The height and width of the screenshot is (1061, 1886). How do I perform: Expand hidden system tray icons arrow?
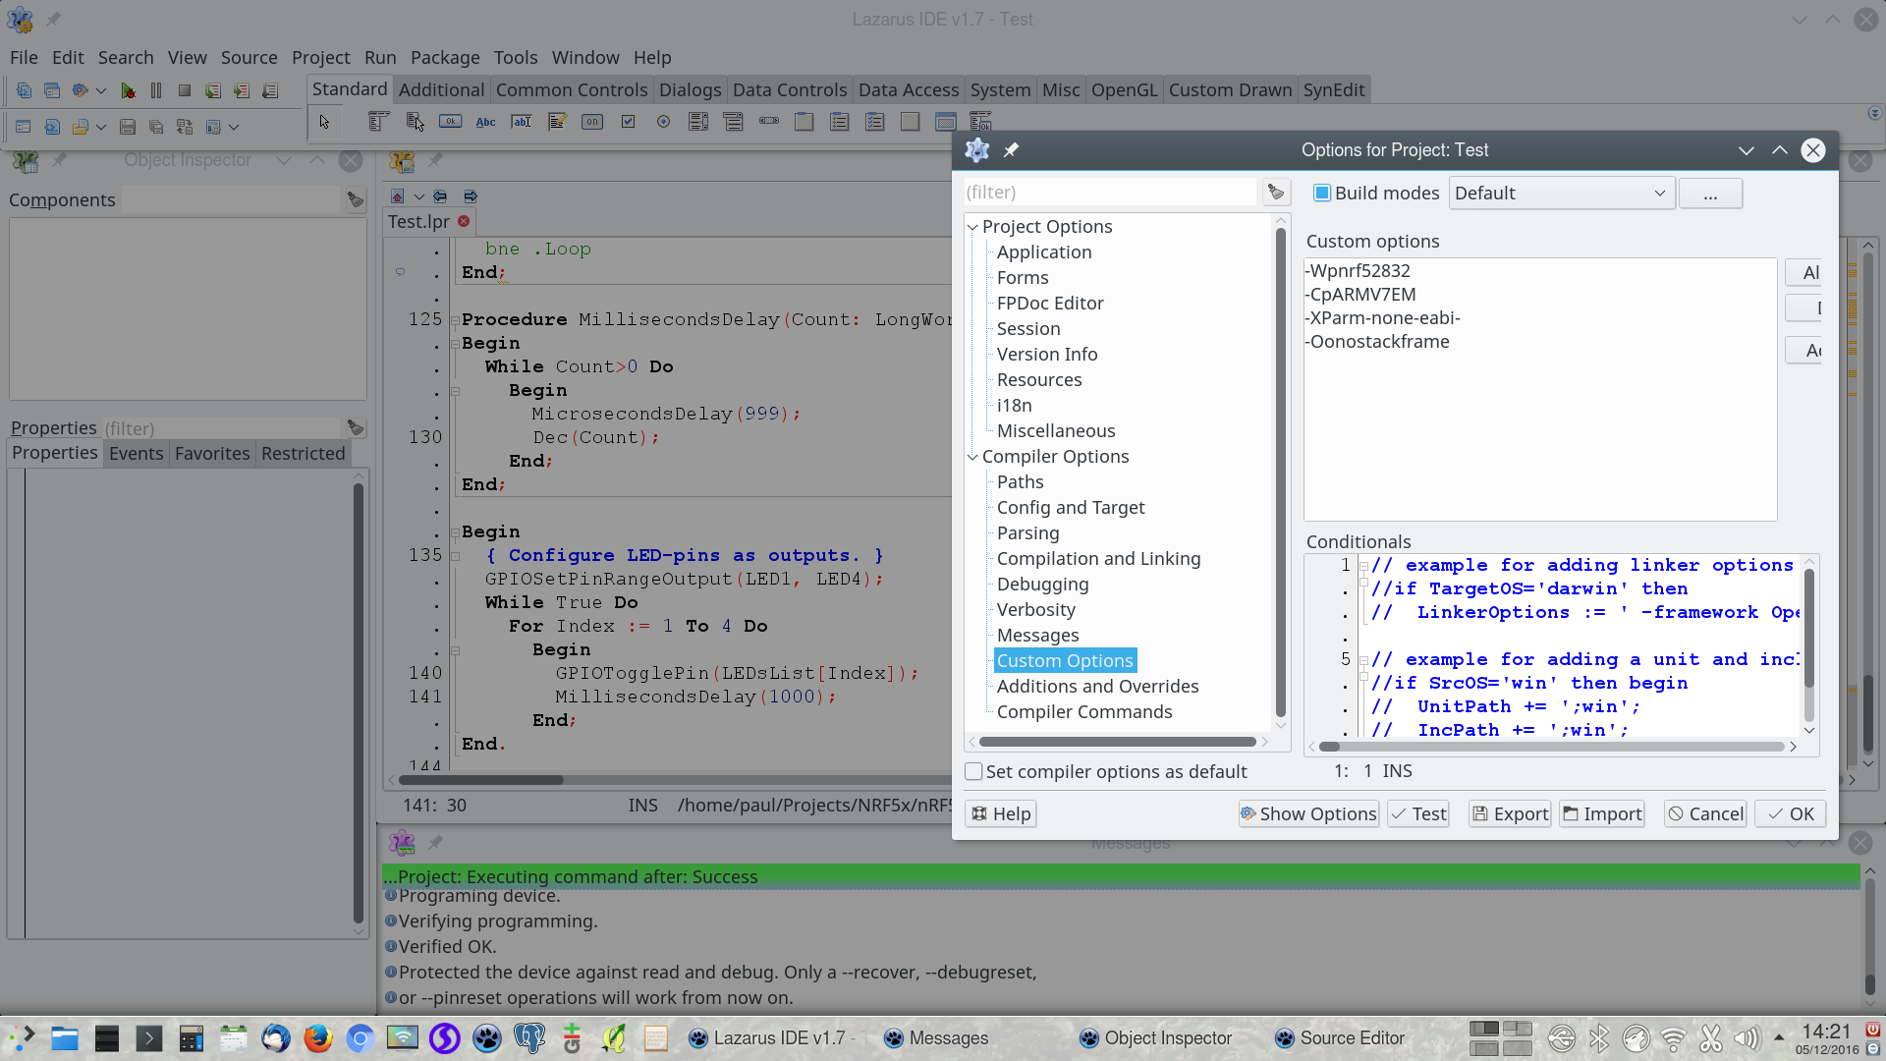(1779, 1037)
